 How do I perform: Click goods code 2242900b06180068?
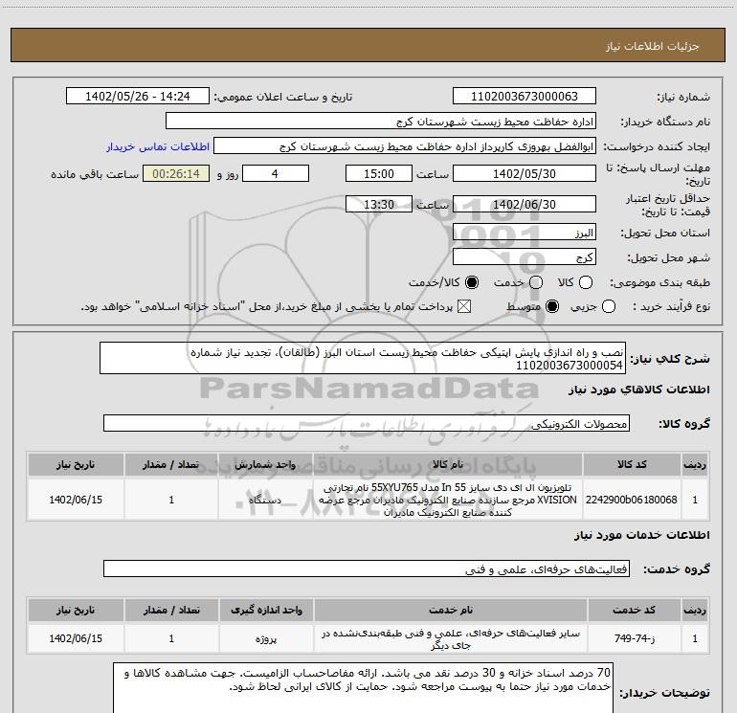(x=632, y=500)
